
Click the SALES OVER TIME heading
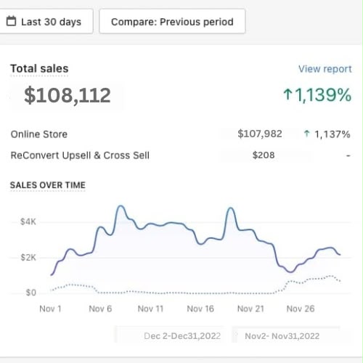coord(48,185)
